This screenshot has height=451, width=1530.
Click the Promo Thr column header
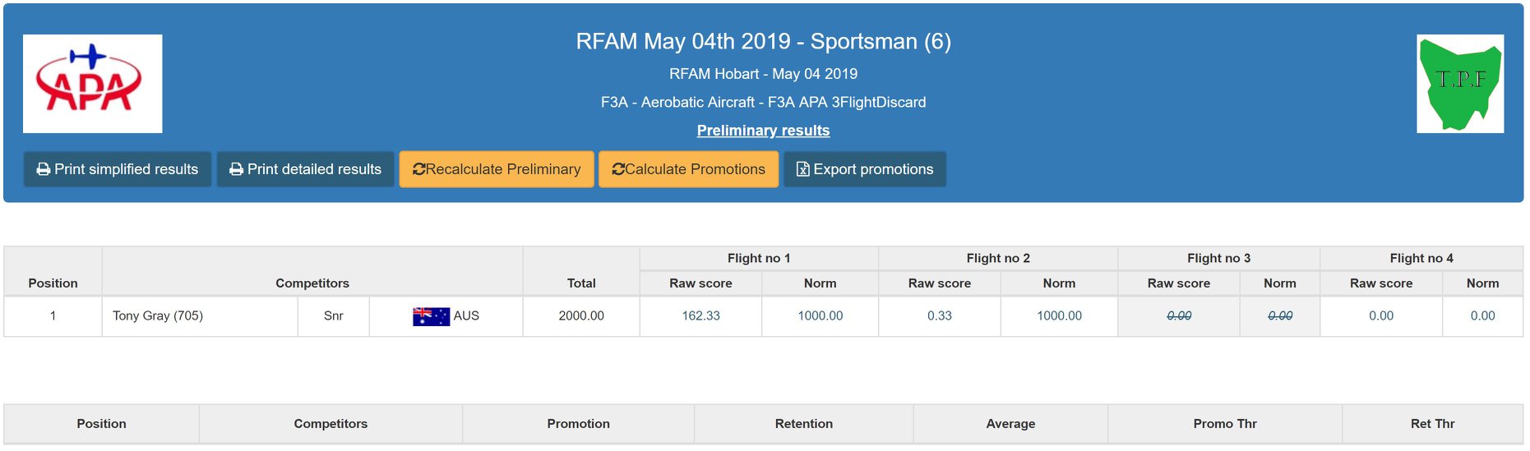(x=1224, y=424)
